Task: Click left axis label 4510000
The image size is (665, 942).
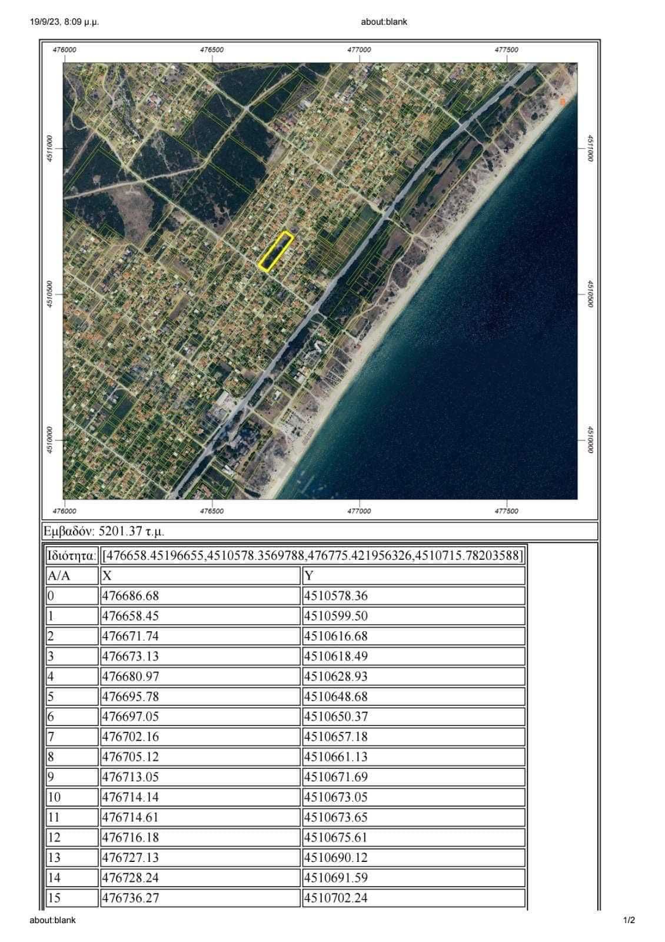Action: pos(49,440)
